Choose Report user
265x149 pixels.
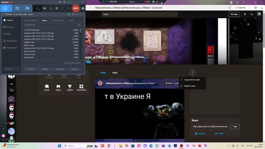192,86
